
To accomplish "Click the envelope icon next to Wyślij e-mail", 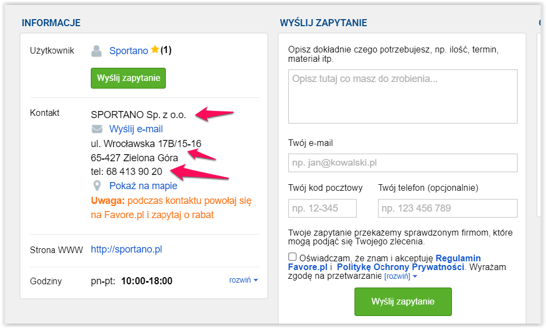I will pyautogui.click(x=97, y=129).
